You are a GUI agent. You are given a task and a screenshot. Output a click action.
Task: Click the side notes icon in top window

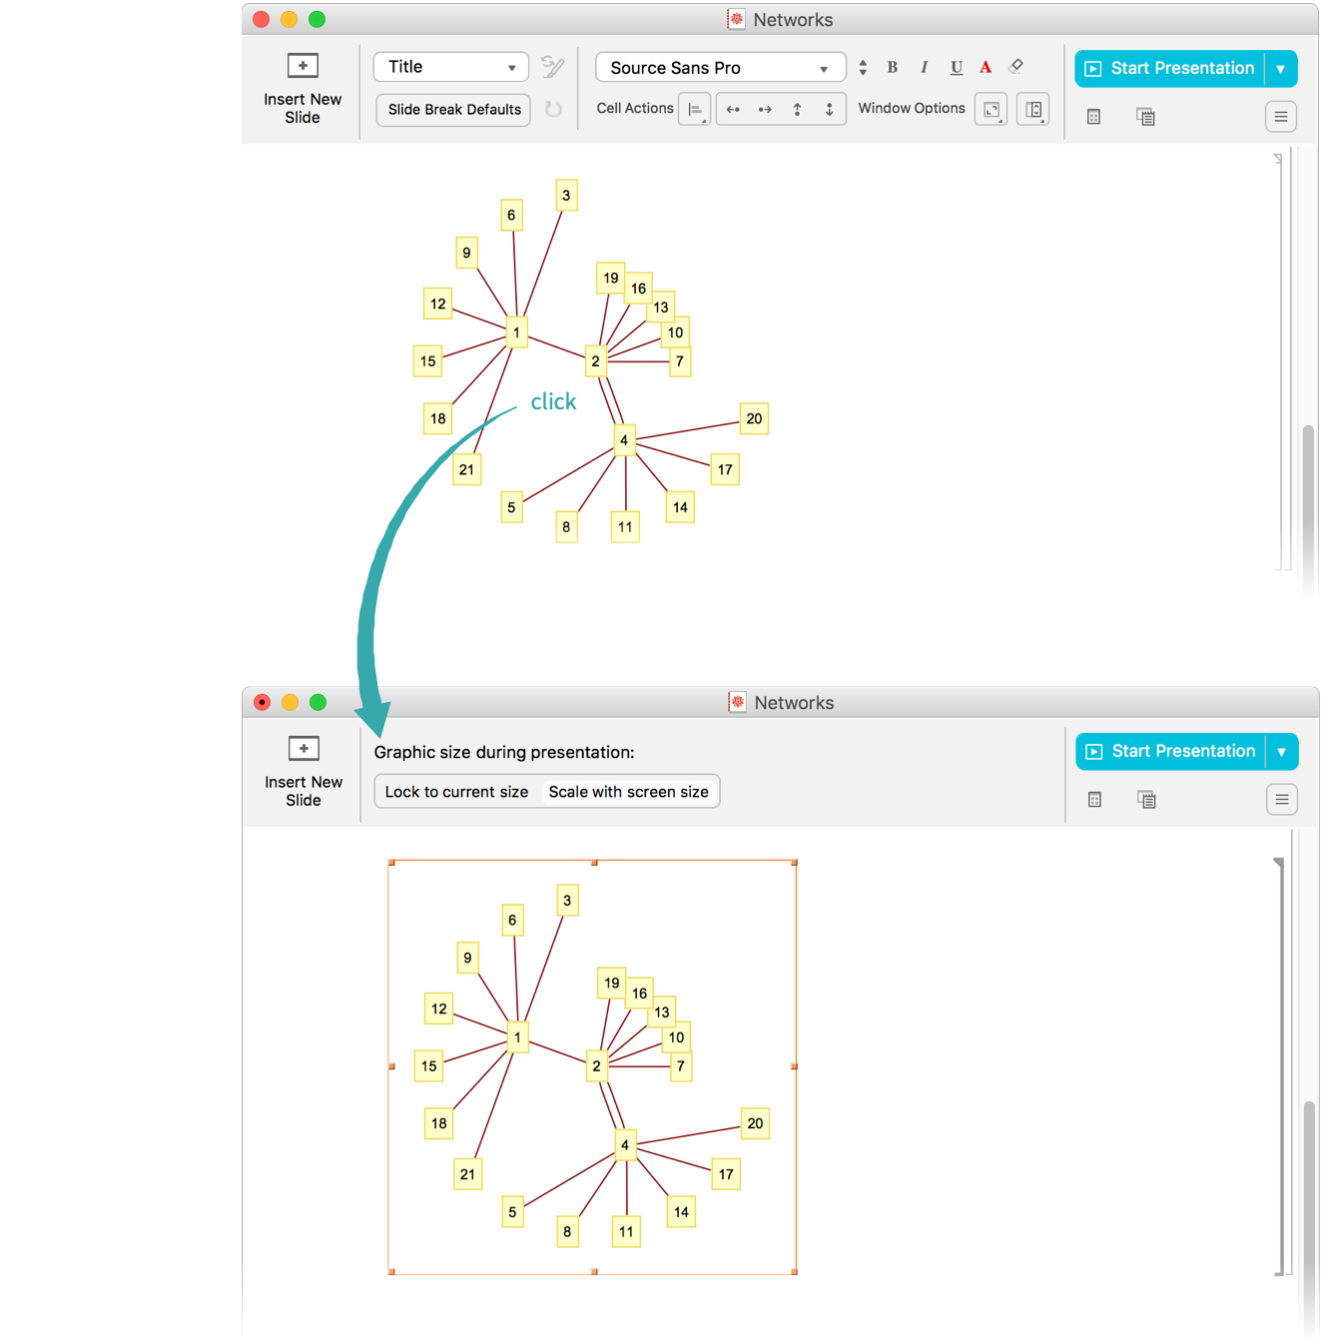click(x=1145, y=117)
